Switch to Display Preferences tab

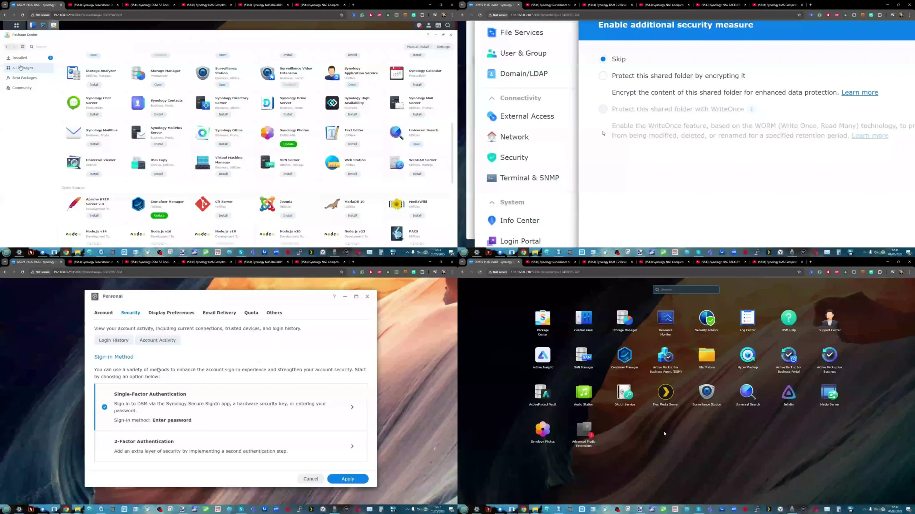(171, 313)
